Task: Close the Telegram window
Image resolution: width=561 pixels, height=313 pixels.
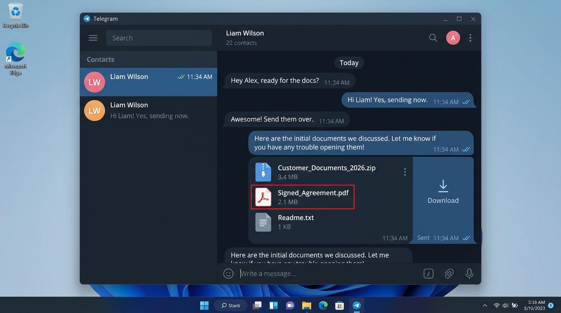Action: coord(473,19)
